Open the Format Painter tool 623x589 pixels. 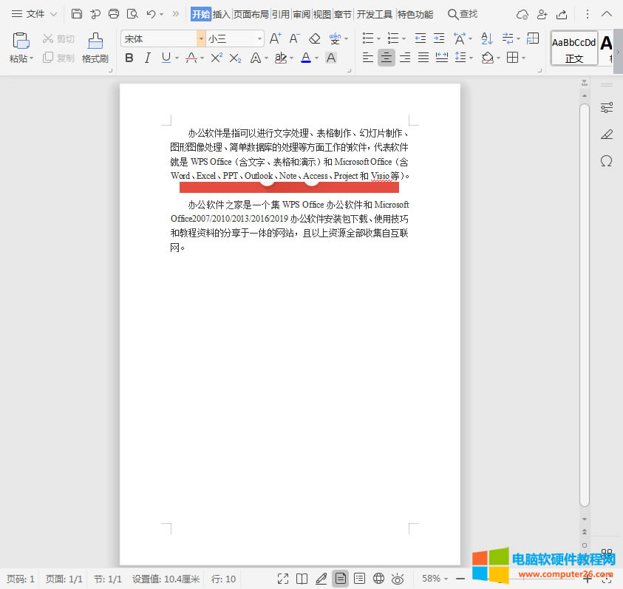pyautogui.click(x=95, y=47)
